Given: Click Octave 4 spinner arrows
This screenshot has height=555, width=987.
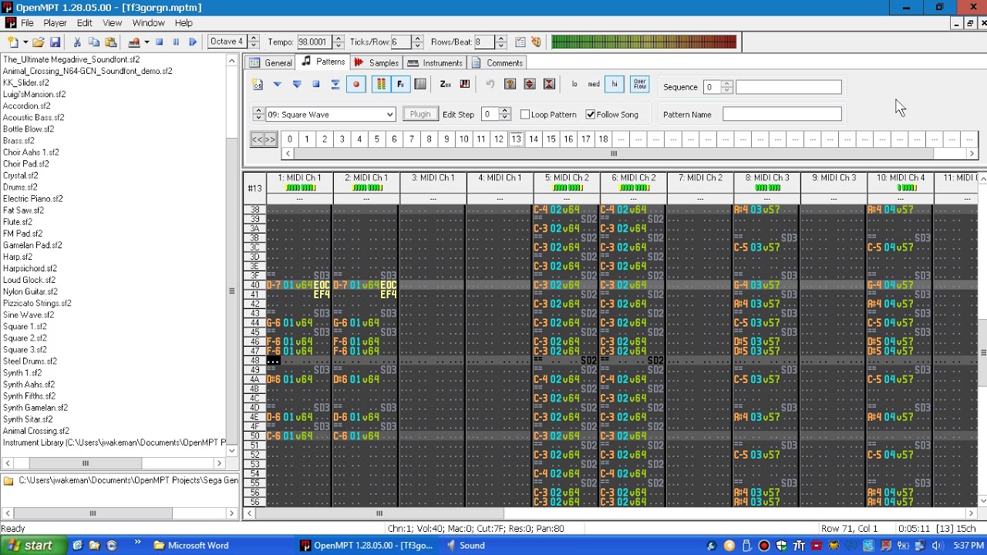Looking at the screenshot, I should (x=254, y=42).
